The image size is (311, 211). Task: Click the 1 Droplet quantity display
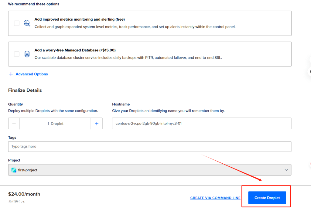coord(55,124)
